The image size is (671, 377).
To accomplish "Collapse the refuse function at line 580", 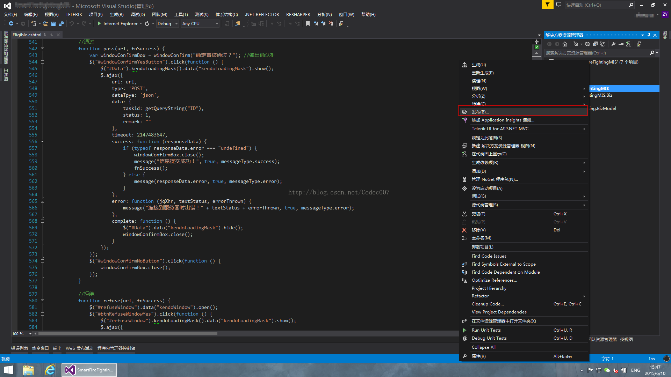I will (42, 301).
